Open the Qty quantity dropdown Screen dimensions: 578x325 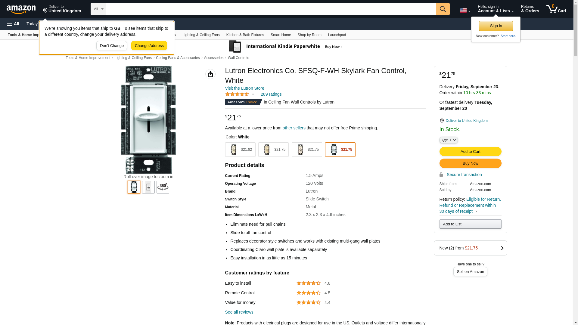(448, 140)
